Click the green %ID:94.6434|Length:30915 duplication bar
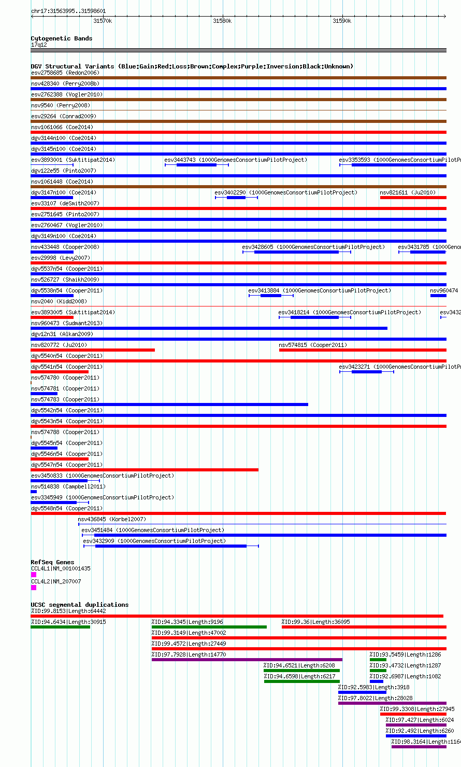461x767 pixels. (61, 627)
